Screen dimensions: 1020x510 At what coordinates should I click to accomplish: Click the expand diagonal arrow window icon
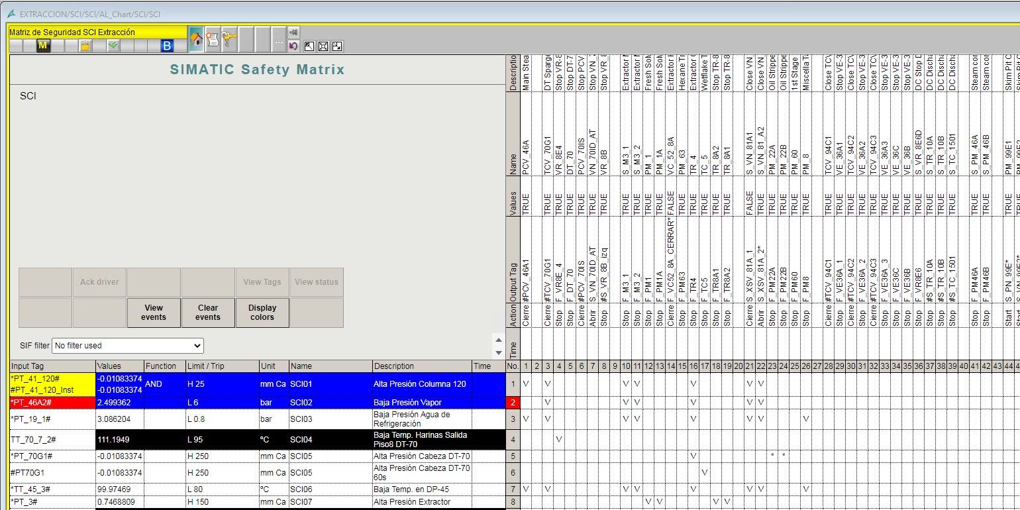[x=337, y=46]
